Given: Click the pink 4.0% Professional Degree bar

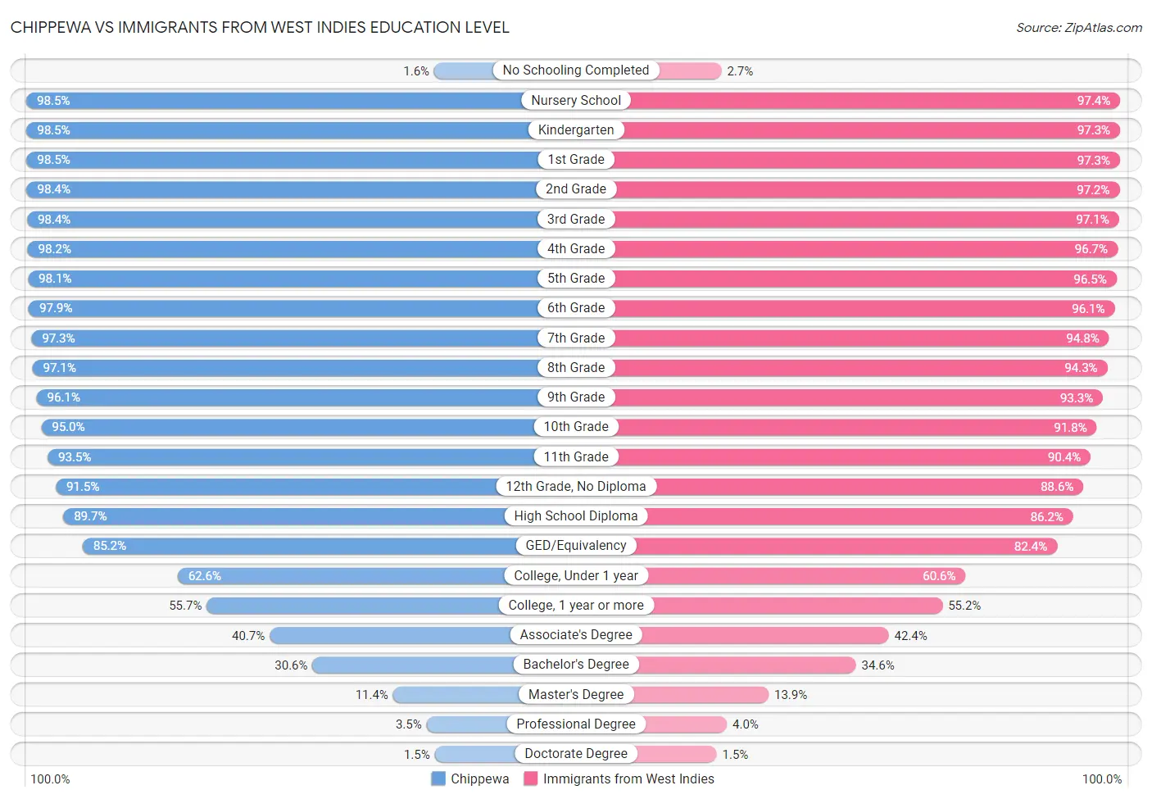Looking at the screenshot, I should pos(687,724).
